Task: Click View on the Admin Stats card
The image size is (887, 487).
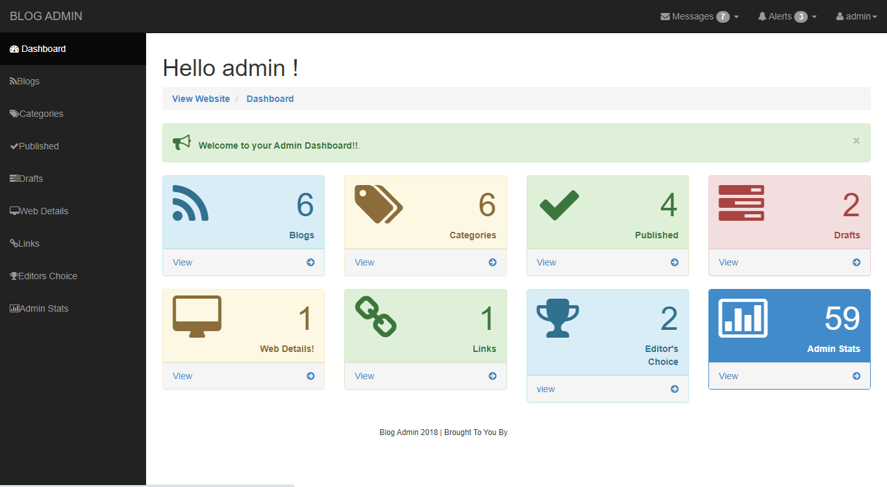Action: (728, 375)
